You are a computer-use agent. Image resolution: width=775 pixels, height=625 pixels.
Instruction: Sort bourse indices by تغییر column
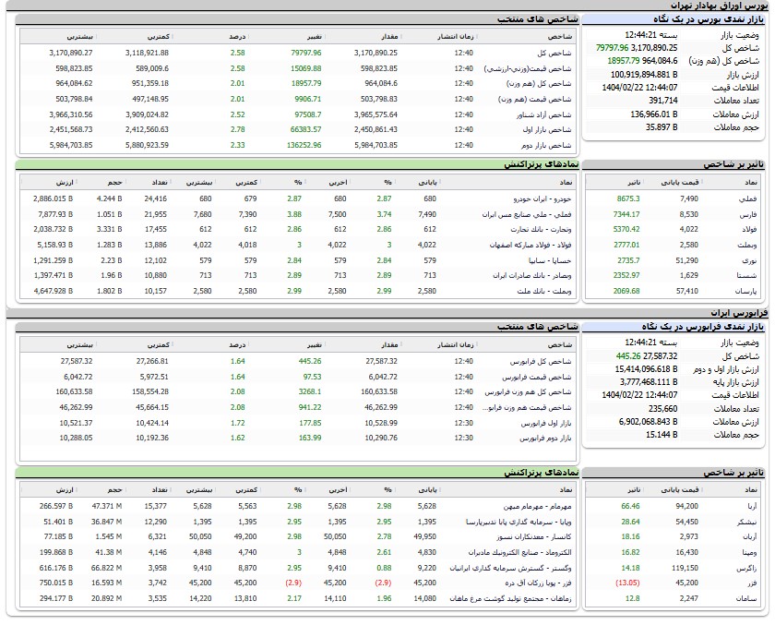[314, 37]
